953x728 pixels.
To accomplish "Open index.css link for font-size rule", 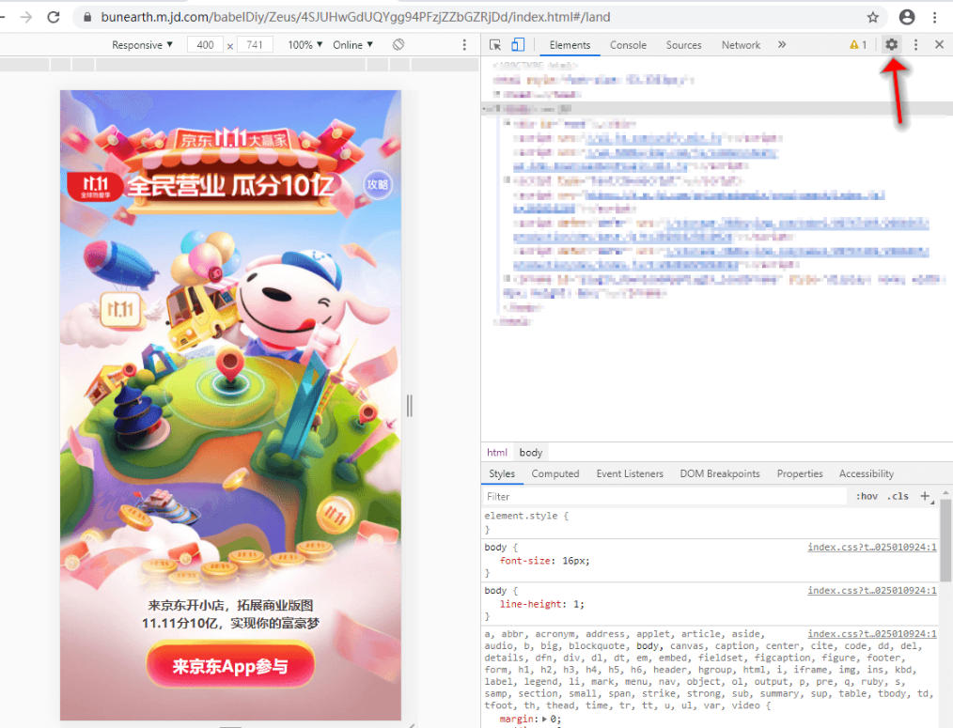I will [871, 547].
